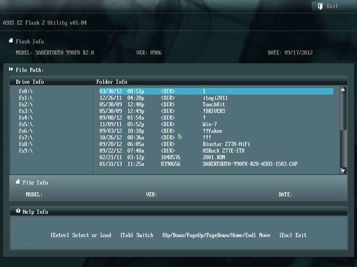Click the 01/31/13 date entry
This screenshot has height=267, width=357.
click(x=111, y=164)
